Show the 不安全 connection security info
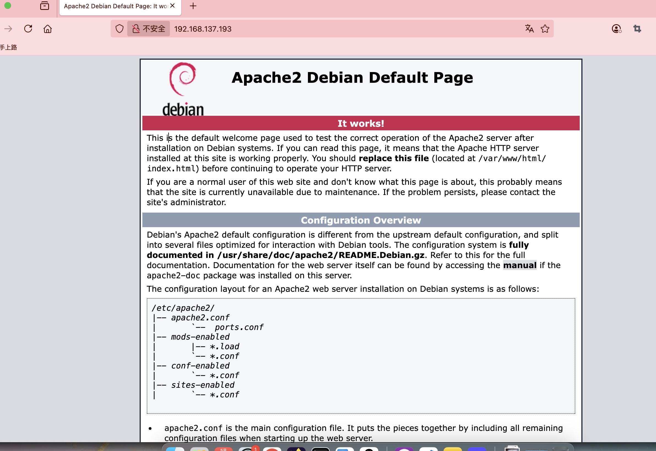 click(148, 29)
